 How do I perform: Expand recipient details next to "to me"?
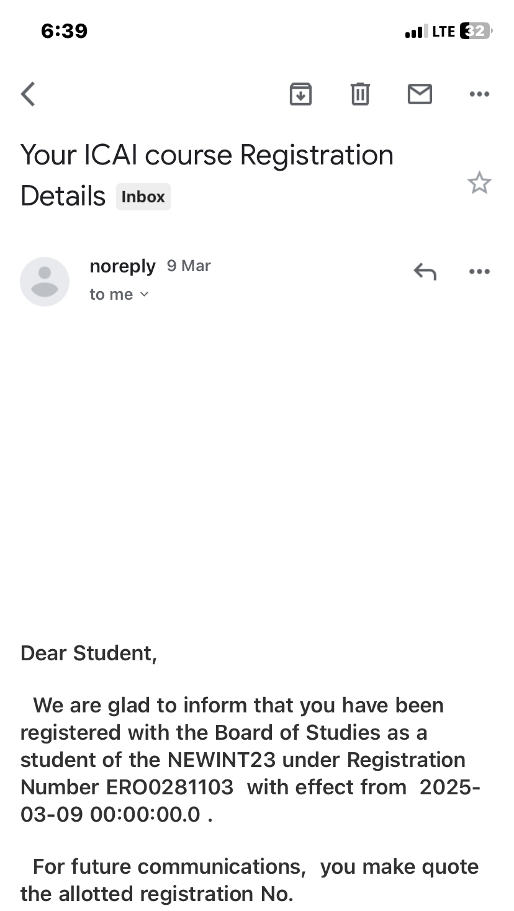(x=144, y=294)
